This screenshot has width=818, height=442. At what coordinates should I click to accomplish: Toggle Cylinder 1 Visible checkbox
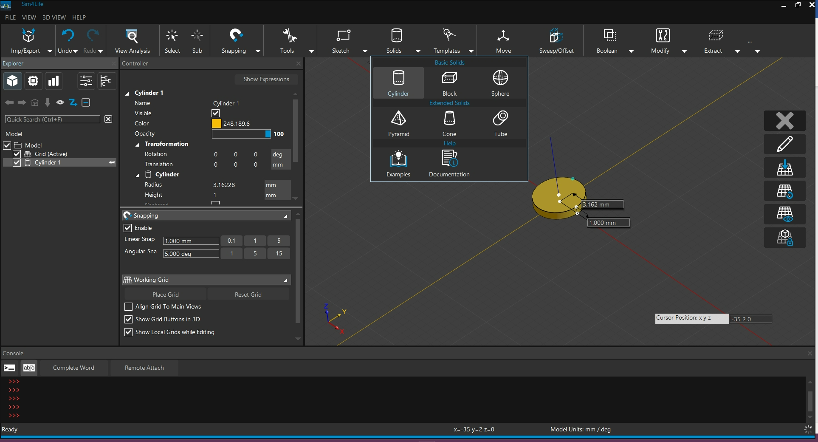pos(216,113)
